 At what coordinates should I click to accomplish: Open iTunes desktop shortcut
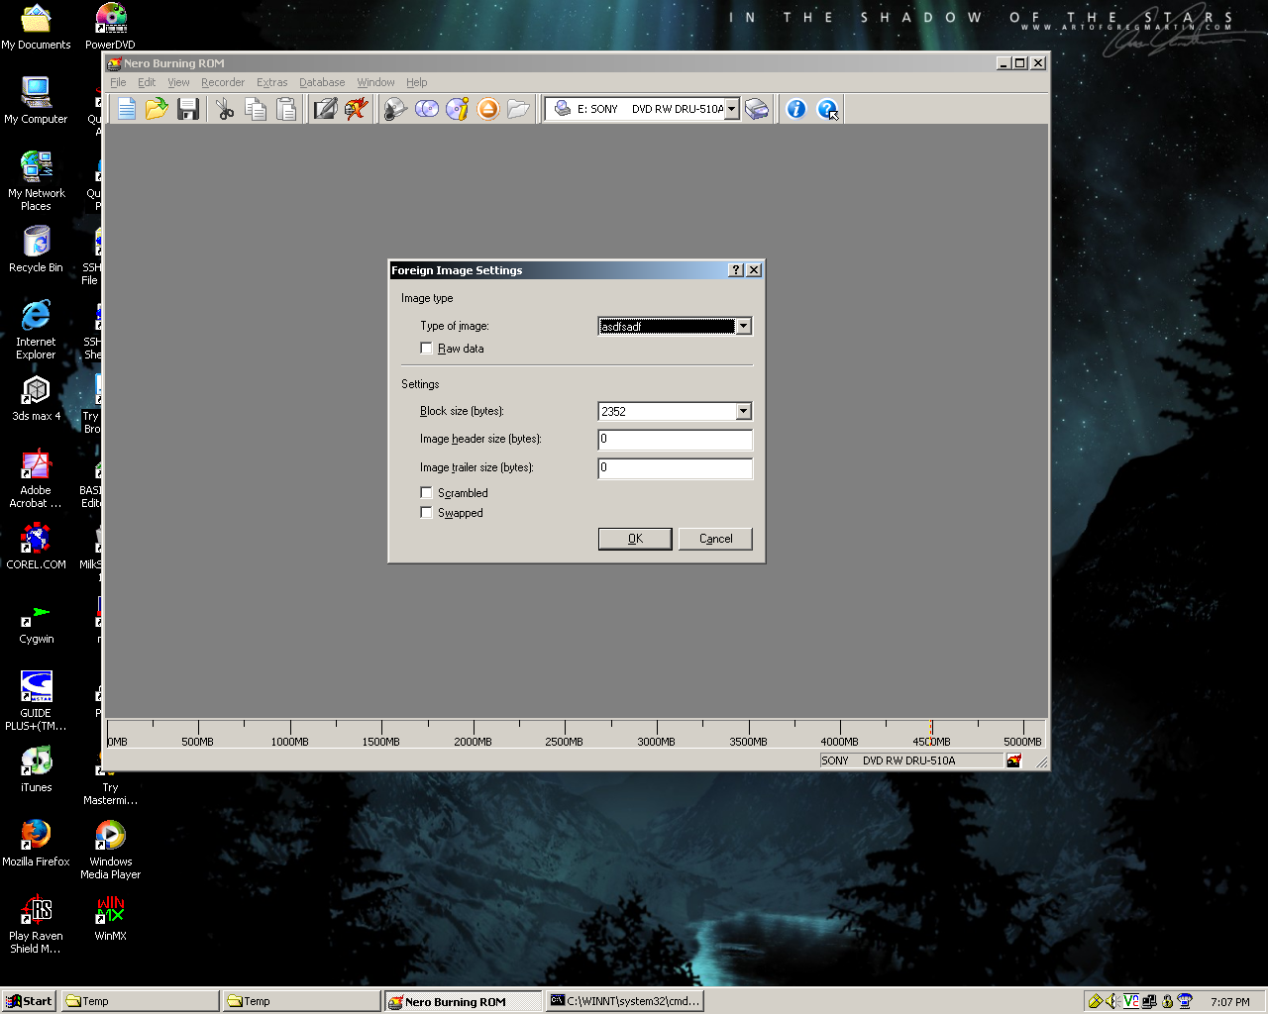pyautogui.click(x=37, y=769)
